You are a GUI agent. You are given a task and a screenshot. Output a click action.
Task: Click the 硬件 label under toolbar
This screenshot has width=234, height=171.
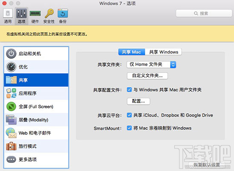point(35,22)
